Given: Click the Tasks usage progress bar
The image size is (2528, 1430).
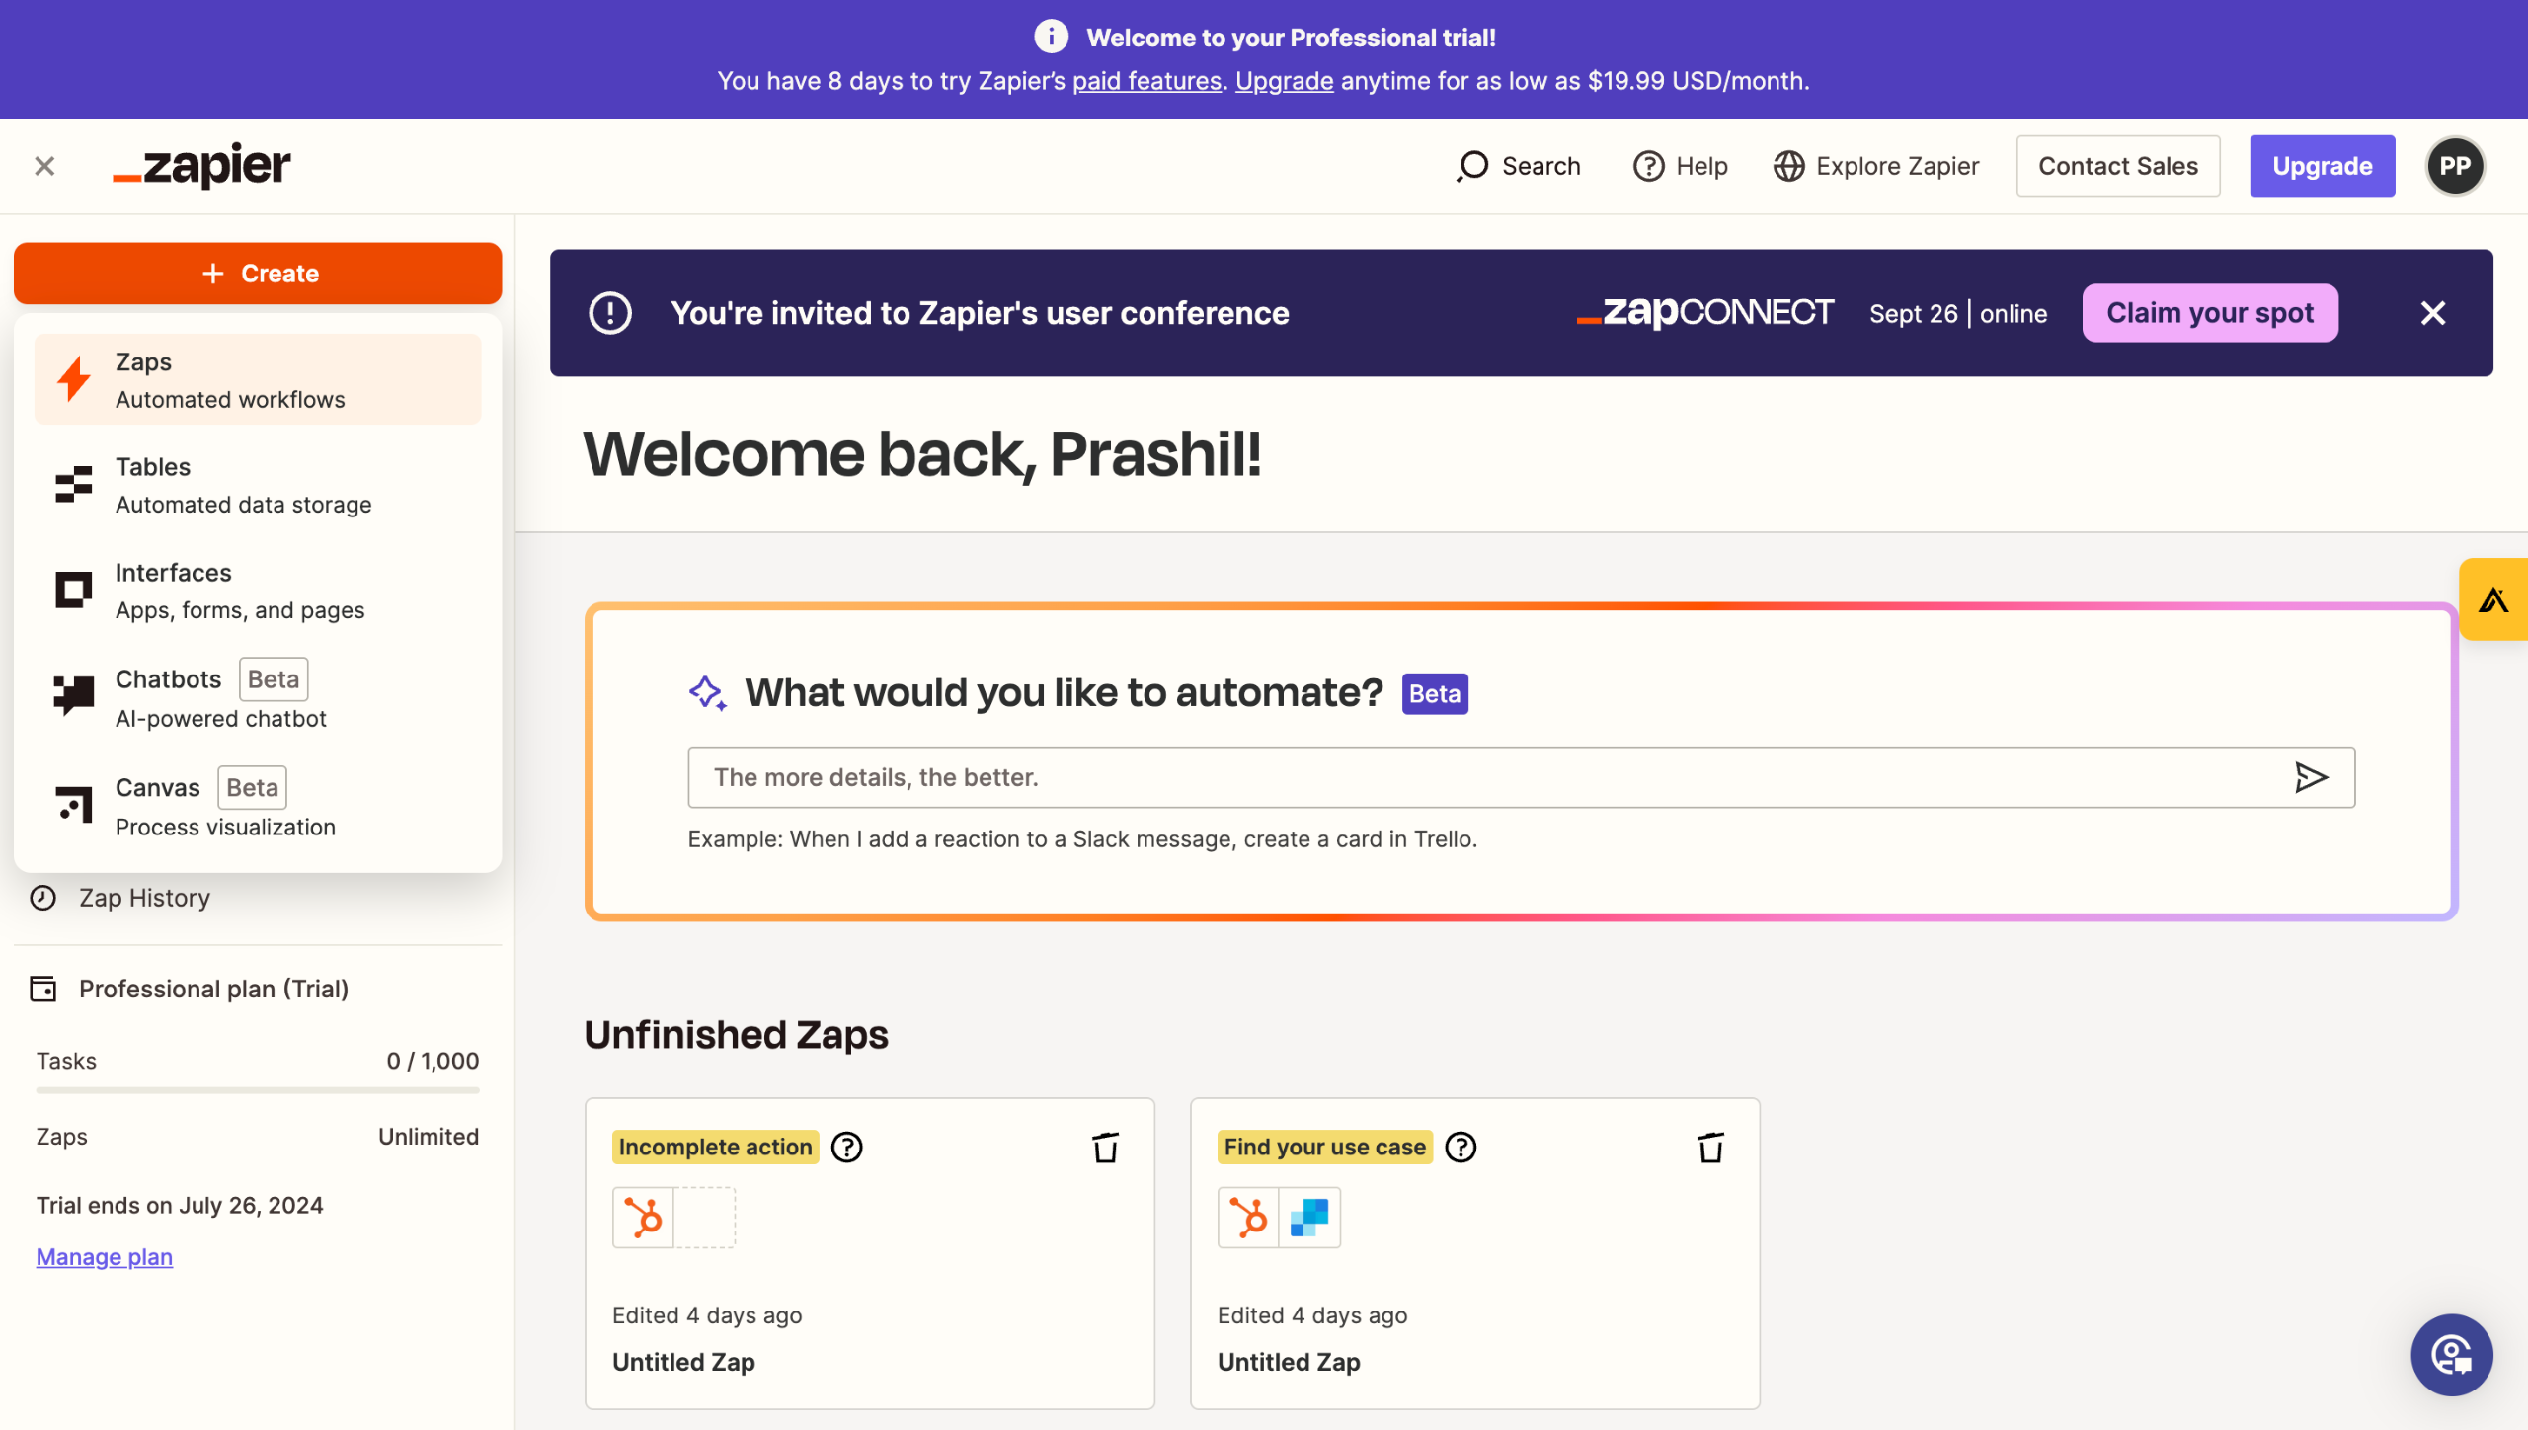Looking at the screenshot, I should pos(258,1090).
